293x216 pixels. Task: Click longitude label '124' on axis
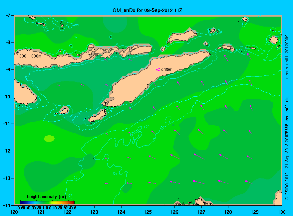click(x=121, y=212)
